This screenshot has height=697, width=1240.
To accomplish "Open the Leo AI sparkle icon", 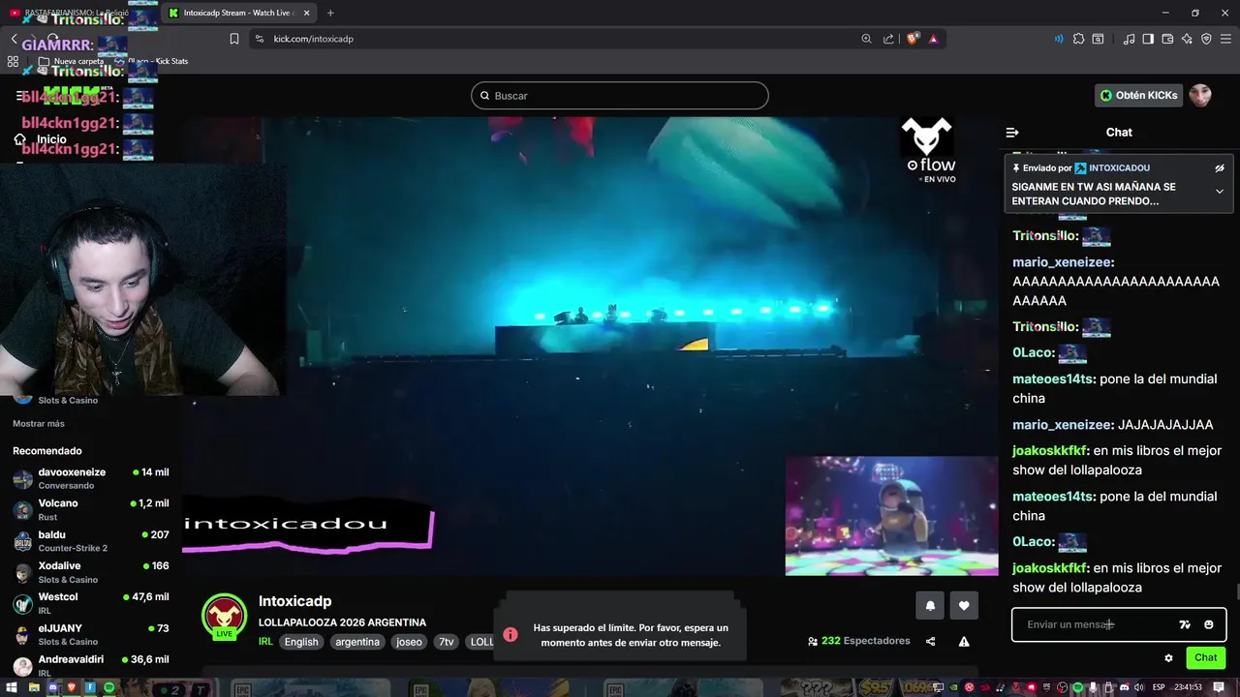I will 1187,39.
